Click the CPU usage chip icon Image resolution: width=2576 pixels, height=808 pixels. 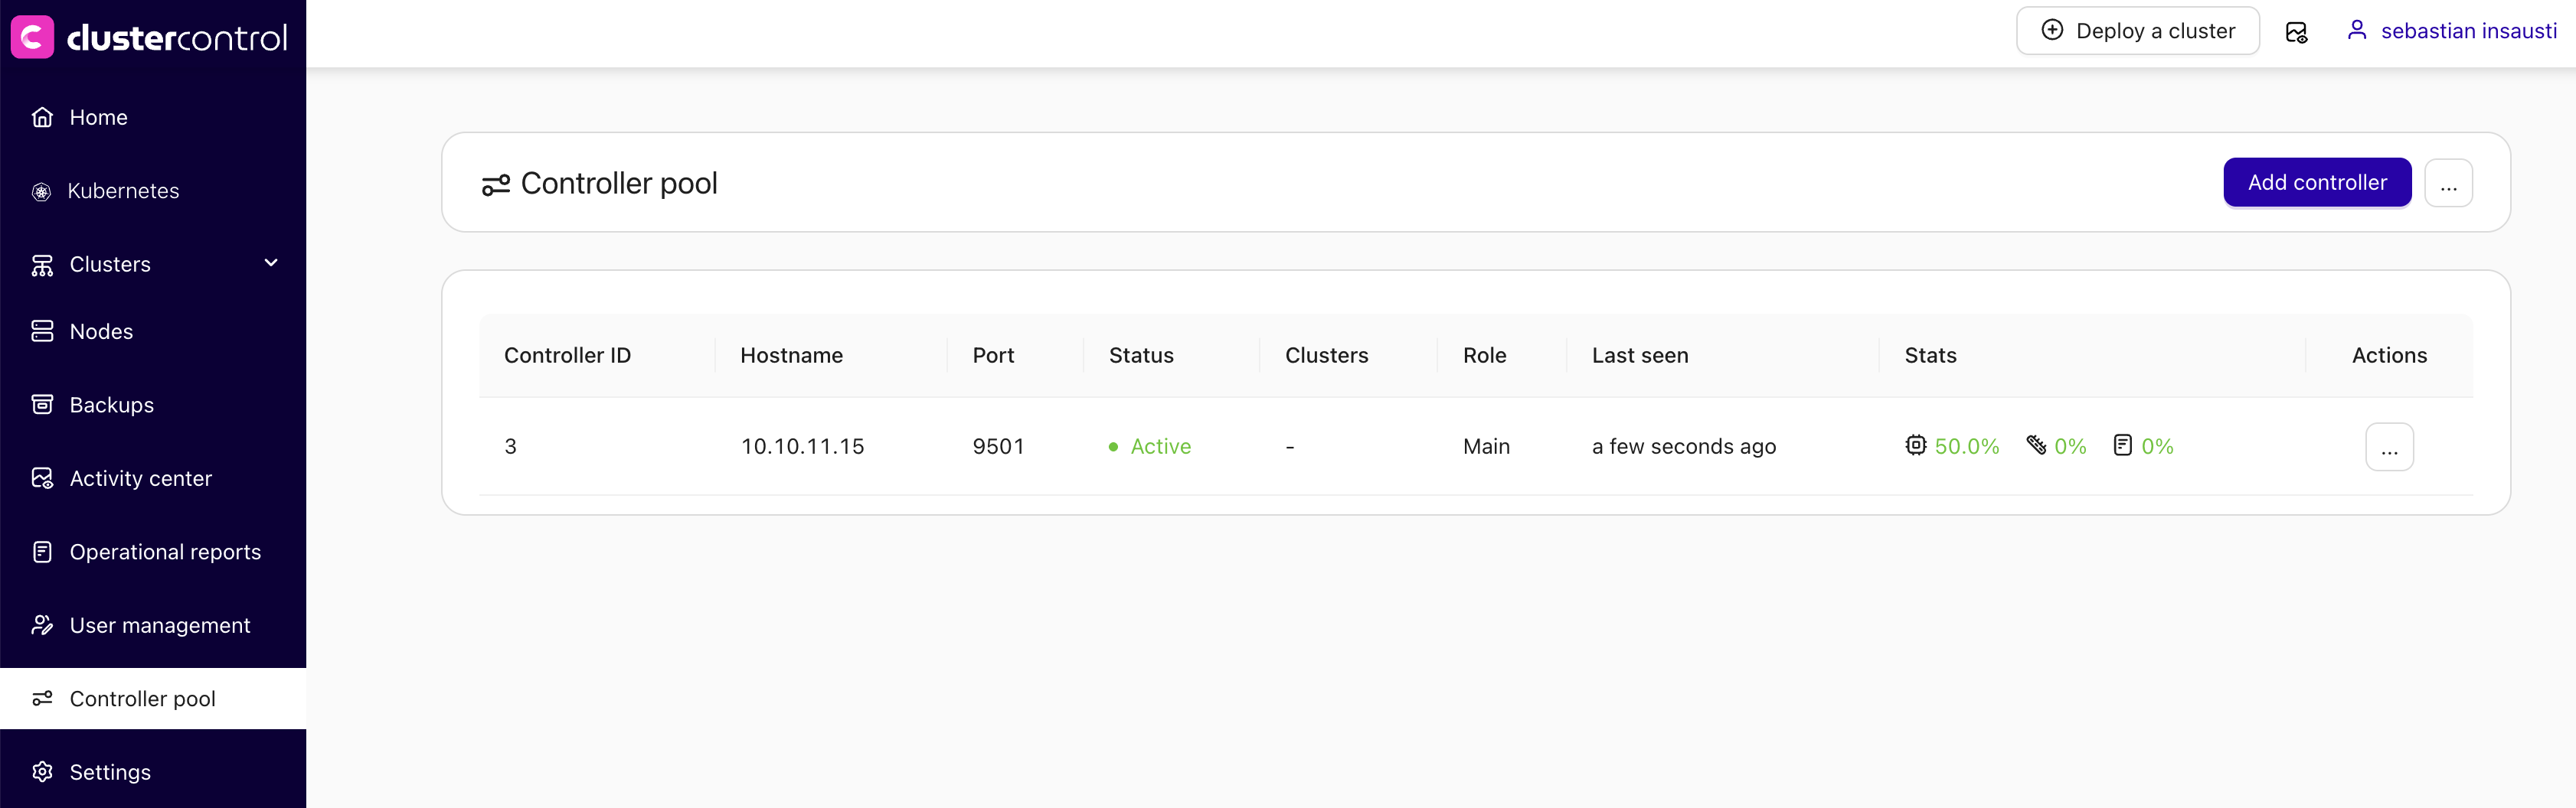click(x=1917, y=445)
